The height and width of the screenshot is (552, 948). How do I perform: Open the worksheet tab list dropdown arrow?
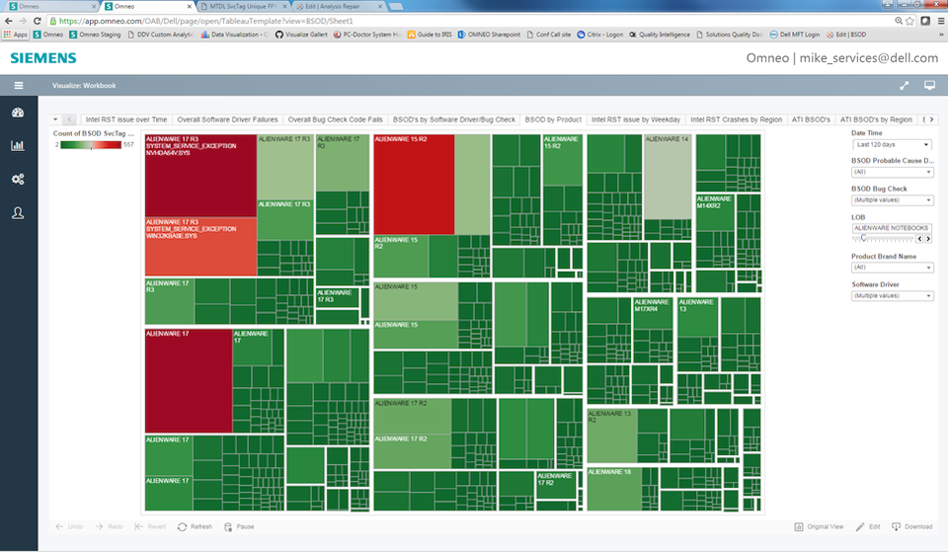click(55, 119)
